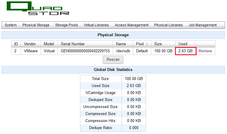This screenshot has width=227, height=134.
Task: Click the Compression Hits label
Action: [101, 121]
